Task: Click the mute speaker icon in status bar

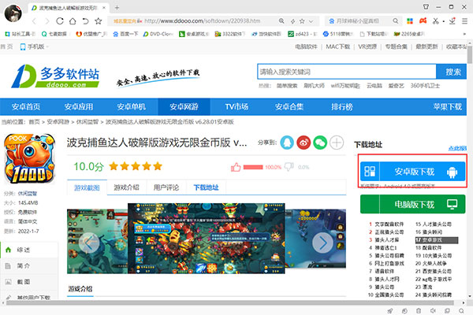Action: pyautogui.click(x=433, y=311)
